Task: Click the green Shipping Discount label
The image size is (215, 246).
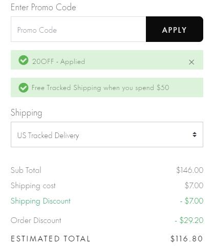Action: (40, 201)
